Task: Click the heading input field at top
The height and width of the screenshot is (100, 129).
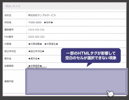Action: pyautogui.click(x=64, y=6)
